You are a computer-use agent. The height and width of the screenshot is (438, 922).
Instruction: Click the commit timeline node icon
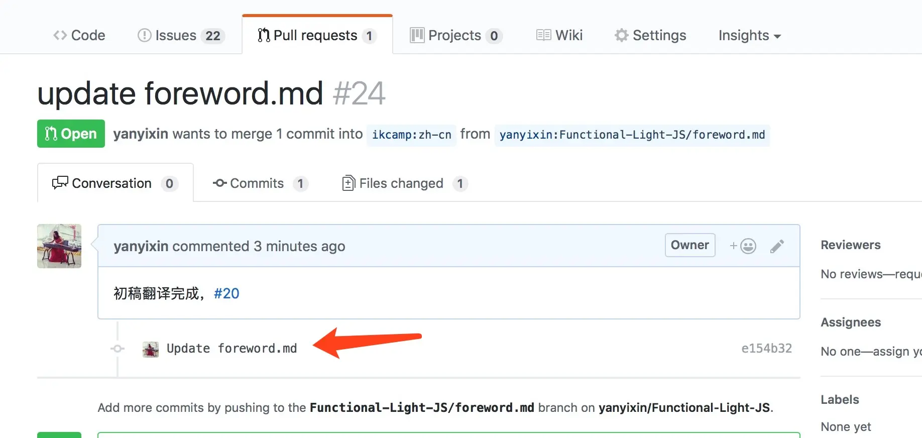click(118, 349)
